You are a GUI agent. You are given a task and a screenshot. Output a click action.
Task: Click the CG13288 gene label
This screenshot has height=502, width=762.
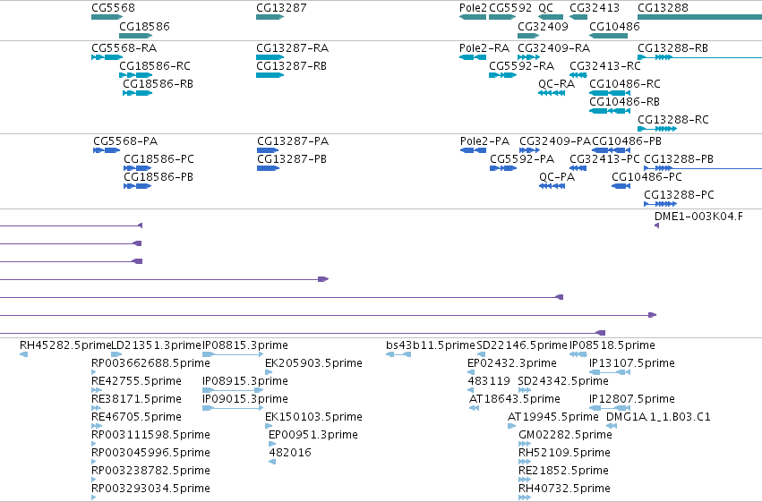click(663, 8)
